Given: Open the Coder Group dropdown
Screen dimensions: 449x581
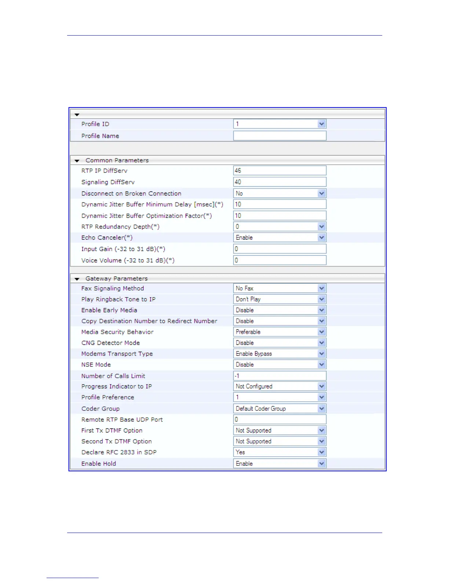Looking at the screenshot, I should click(x=280, y=409).
